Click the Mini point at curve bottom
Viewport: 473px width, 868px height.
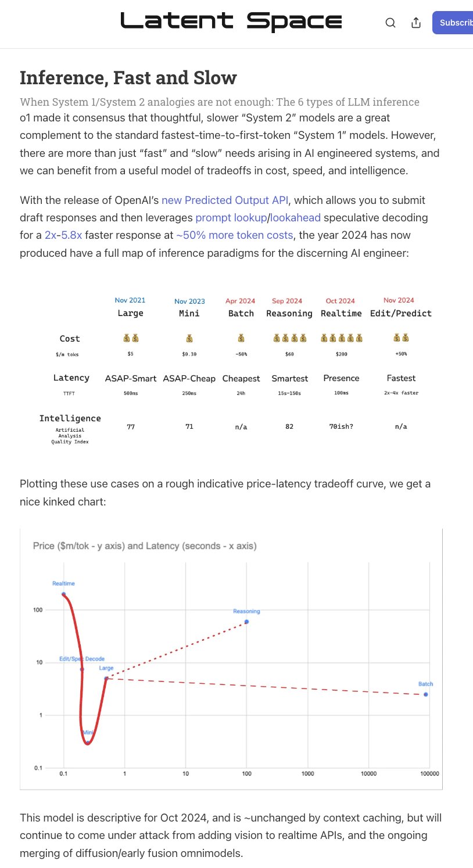88,742
